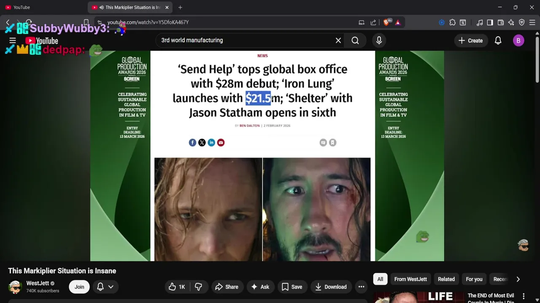540x303 pixels.
Task: Open LIFE recommended video thumbnail
Action: coord(418,297)
